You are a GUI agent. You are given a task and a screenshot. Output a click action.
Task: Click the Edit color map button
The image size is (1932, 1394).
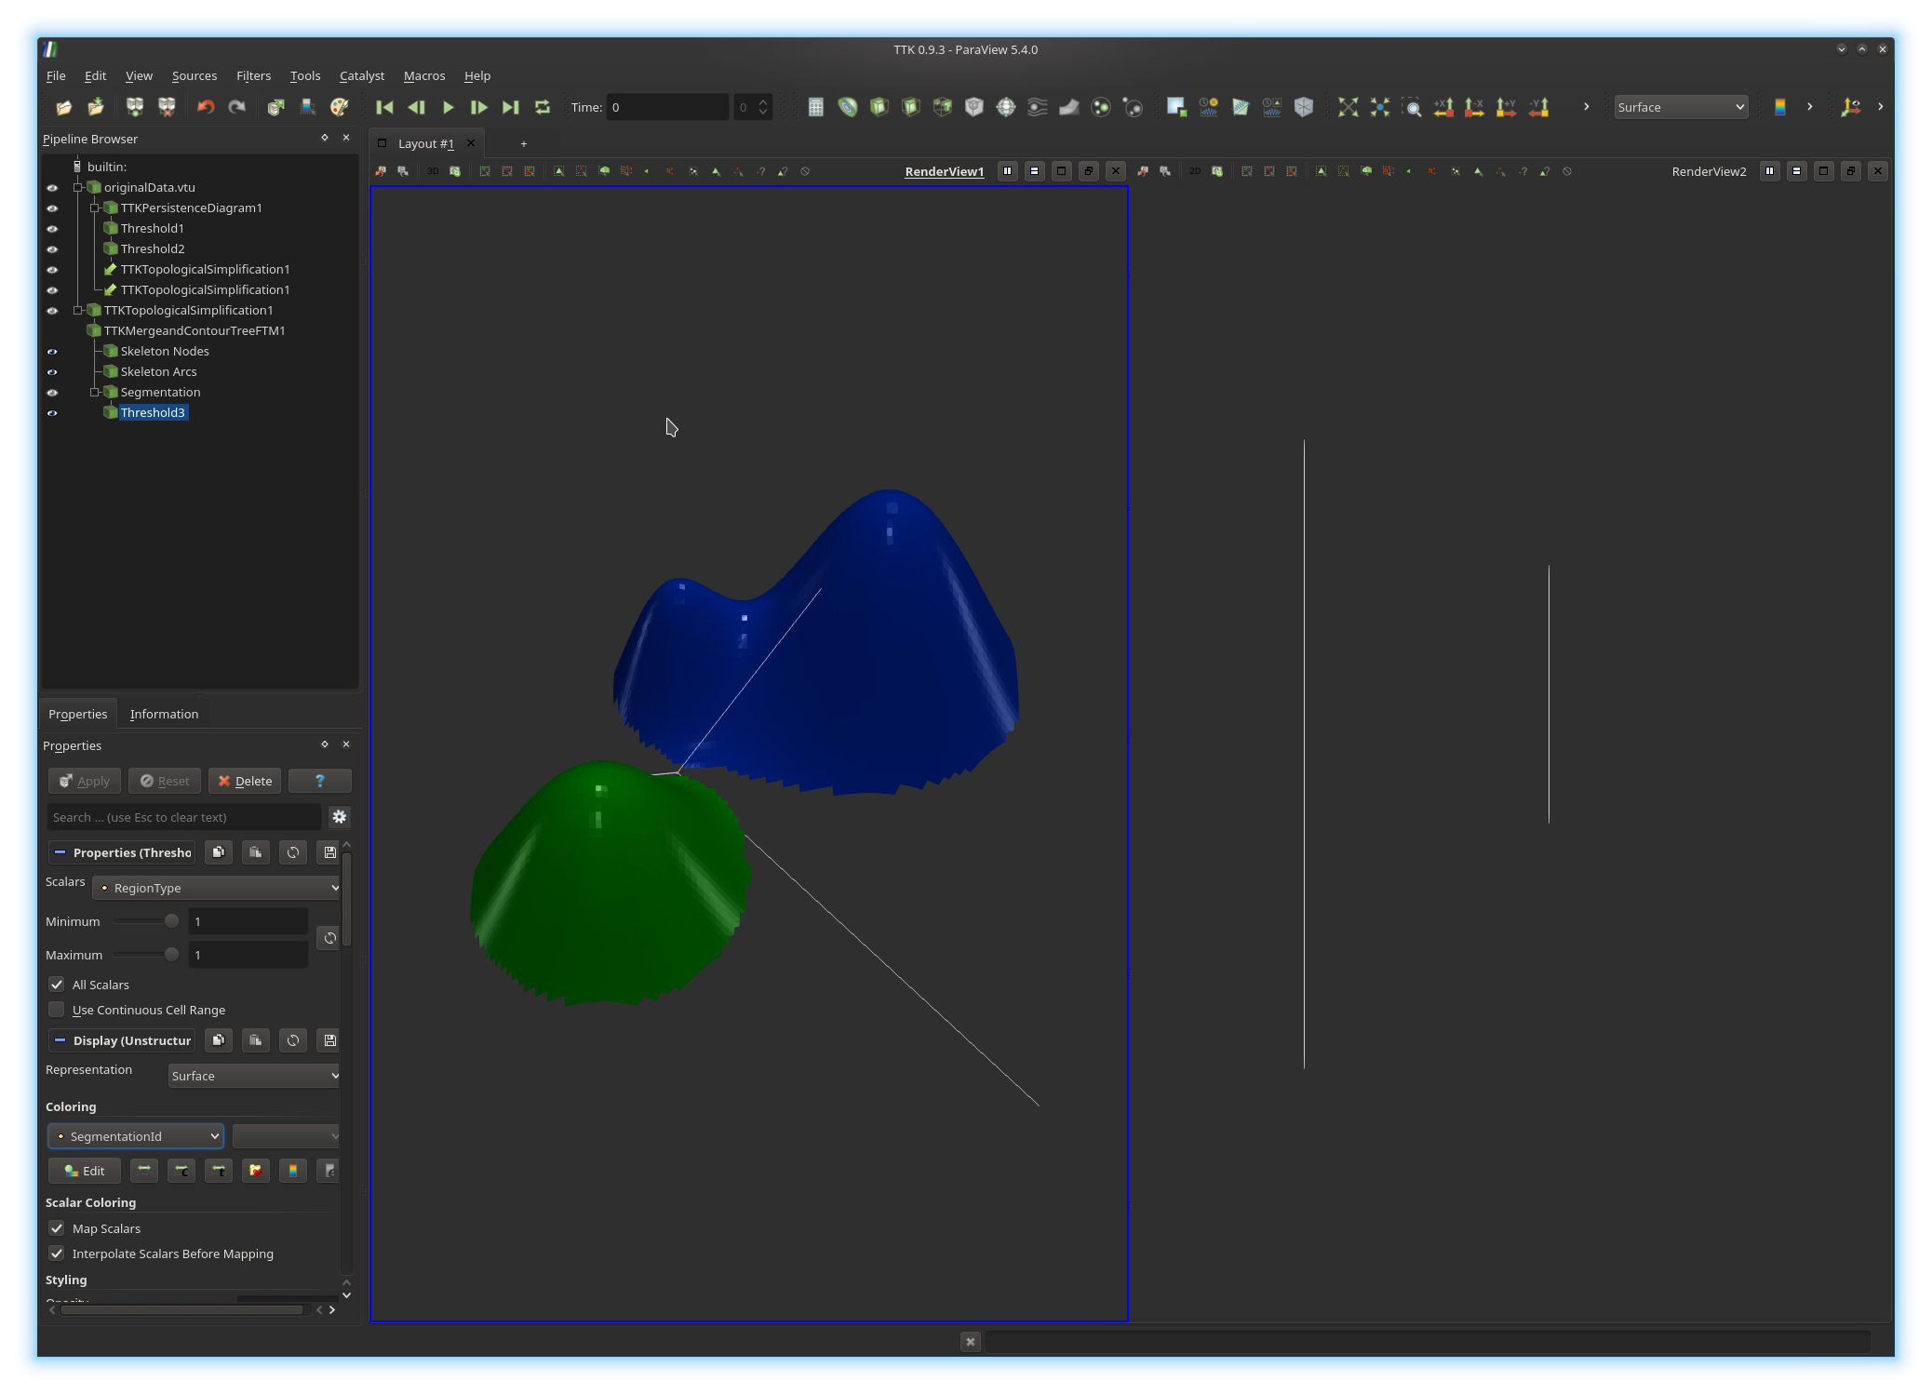click(84, 1171)
